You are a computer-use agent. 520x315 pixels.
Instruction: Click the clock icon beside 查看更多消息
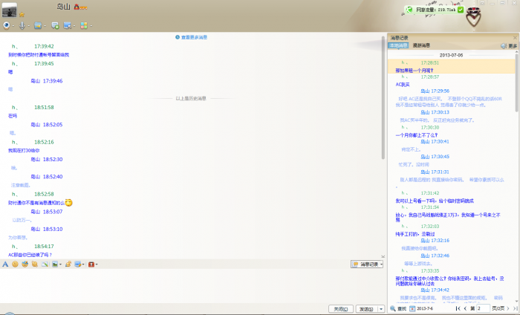coord(178,37)
